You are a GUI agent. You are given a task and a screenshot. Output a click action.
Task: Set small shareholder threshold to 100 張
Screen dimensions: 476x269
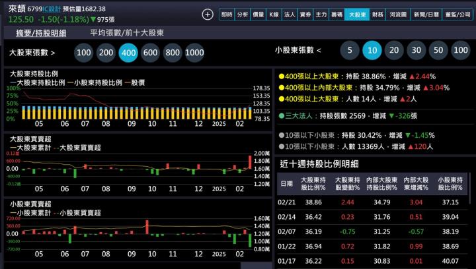pos(461,50)
